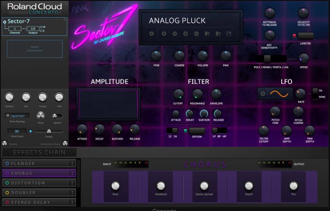Open the Voice Stealing QUIETEST dropdown

click(x=17, y=116)
